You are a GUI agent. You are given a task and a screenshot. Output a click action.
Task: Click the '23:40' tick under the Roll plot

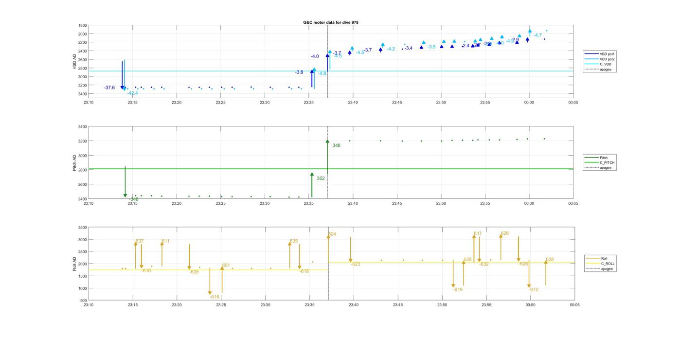[x=354, y=305]
